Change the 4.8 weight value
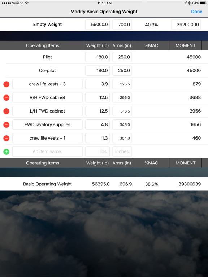The image size is (208, 277). (x=97, y=124)
